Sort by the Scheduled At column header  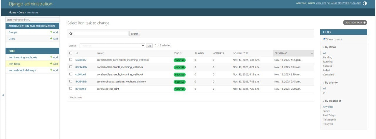241,53
